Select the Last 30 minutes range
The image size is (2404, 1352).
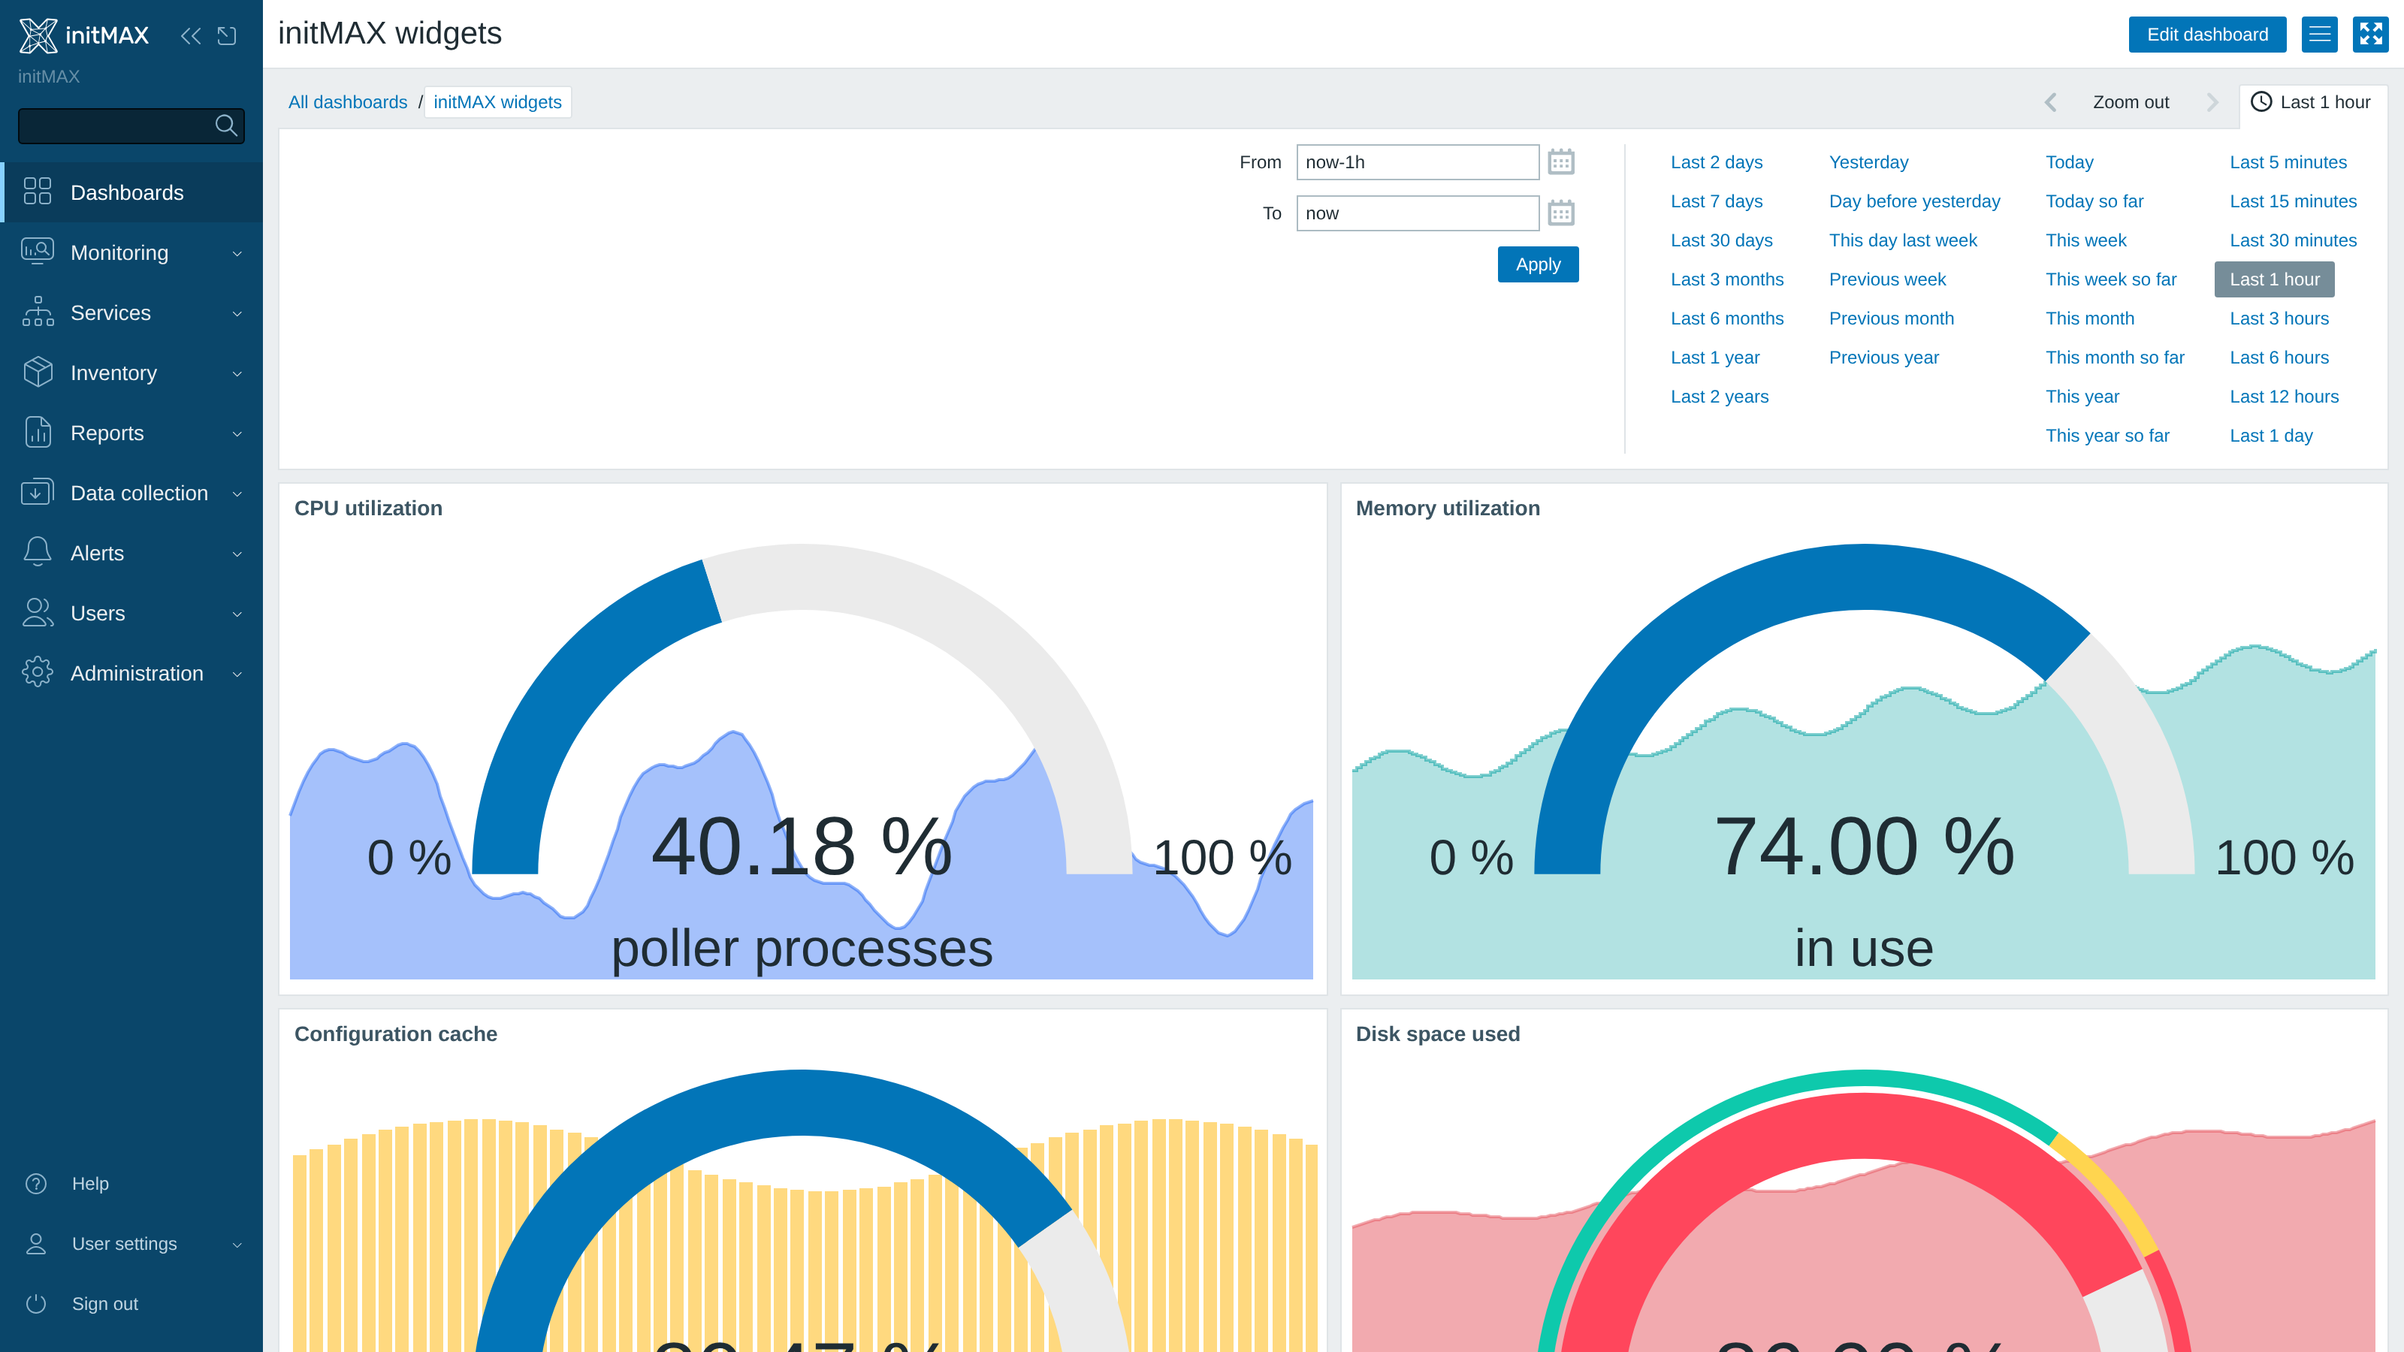[x=2293, y=240]
